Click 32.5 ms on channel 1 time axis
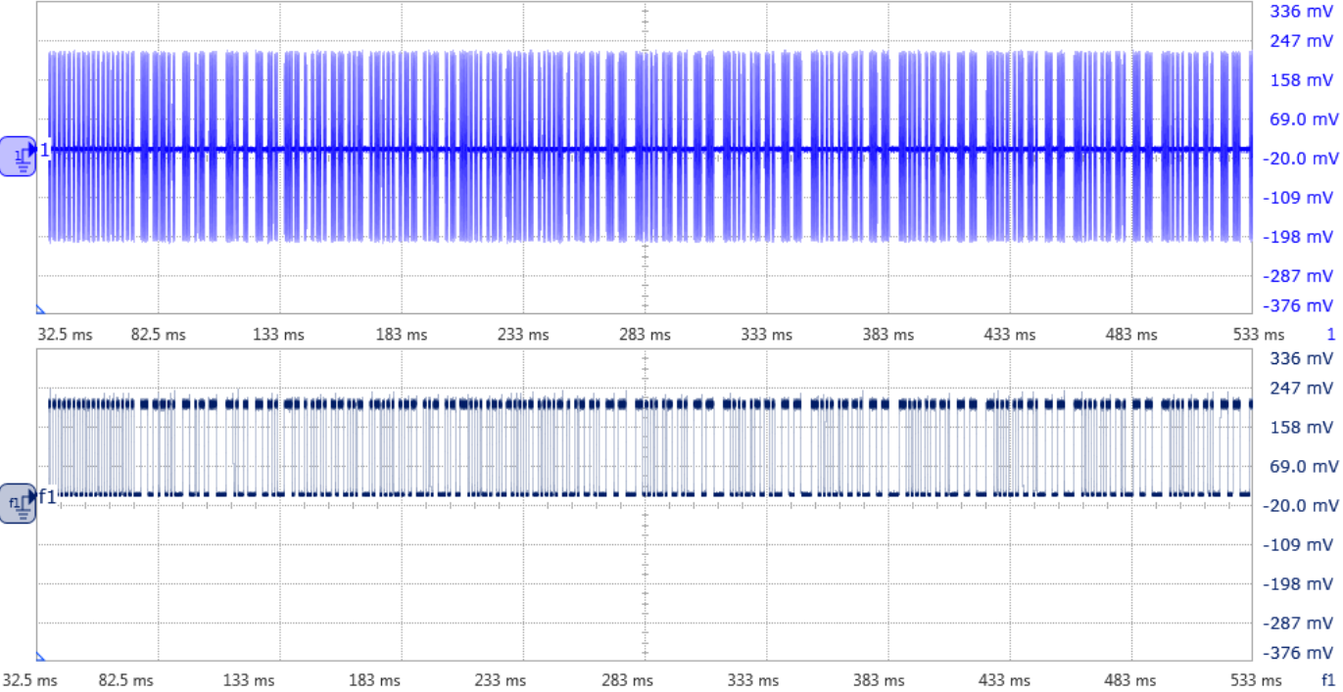1343x692 pixels. pos(65,335)
